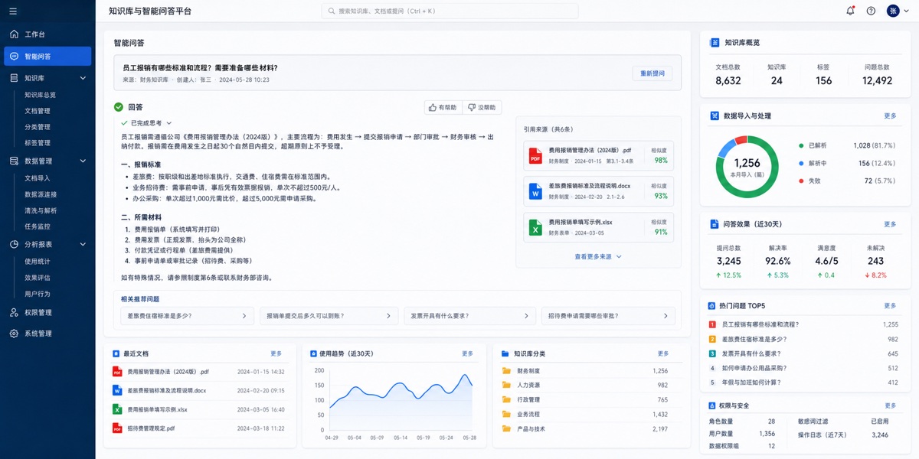This screenshot has width=919, height=459.
Task: Click hot question 如何申请办公用品采购？
Action: 754,368
